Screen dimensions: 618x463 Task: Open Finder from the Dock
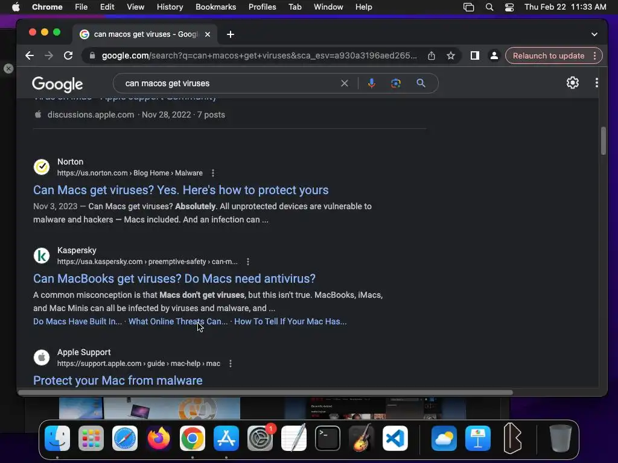[57, 438]
